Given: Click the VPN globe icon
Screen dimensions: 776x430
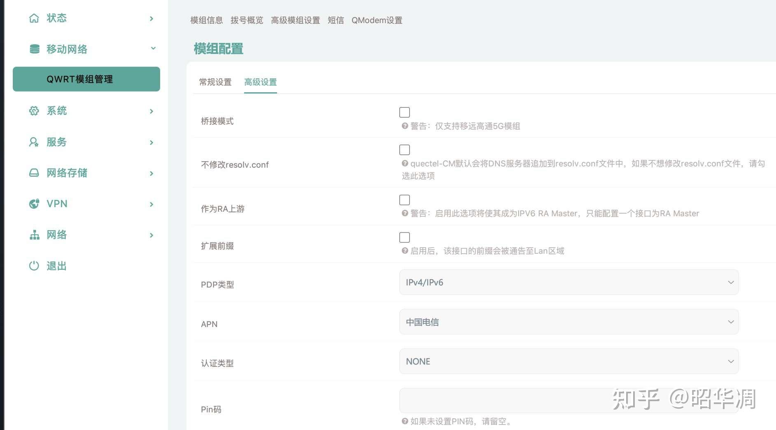Looking at the screenshot, I should coord(35,203).
